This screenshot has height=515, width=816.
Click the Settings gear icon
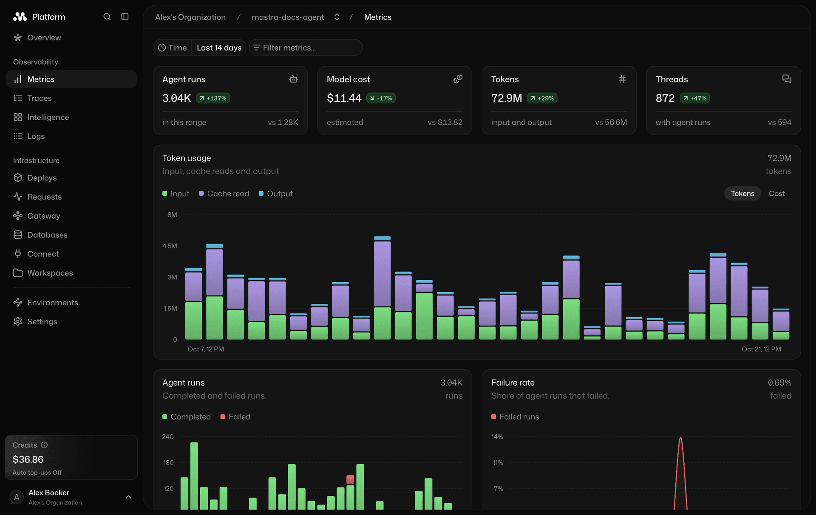(x=17, y=321)
